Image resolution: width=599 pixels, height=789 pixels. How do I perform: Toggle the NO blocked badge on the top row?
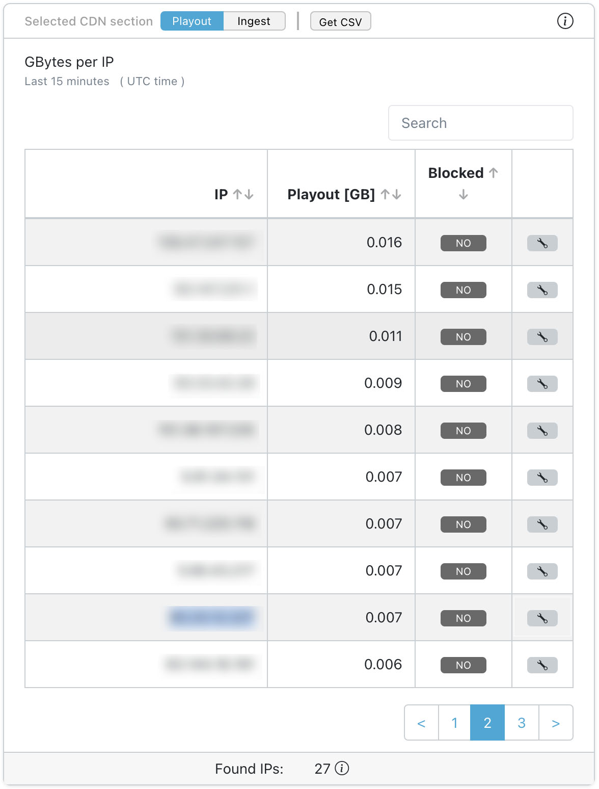(x=463, y=243)
